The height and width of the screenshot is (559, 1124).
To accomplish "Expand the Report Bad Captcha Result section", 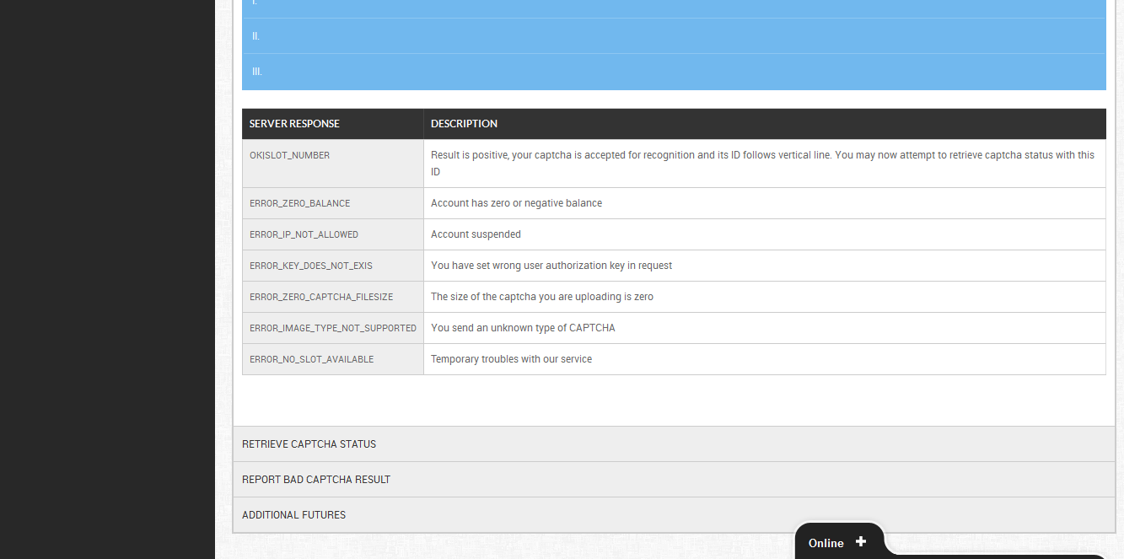I will [x=674, y=479].
